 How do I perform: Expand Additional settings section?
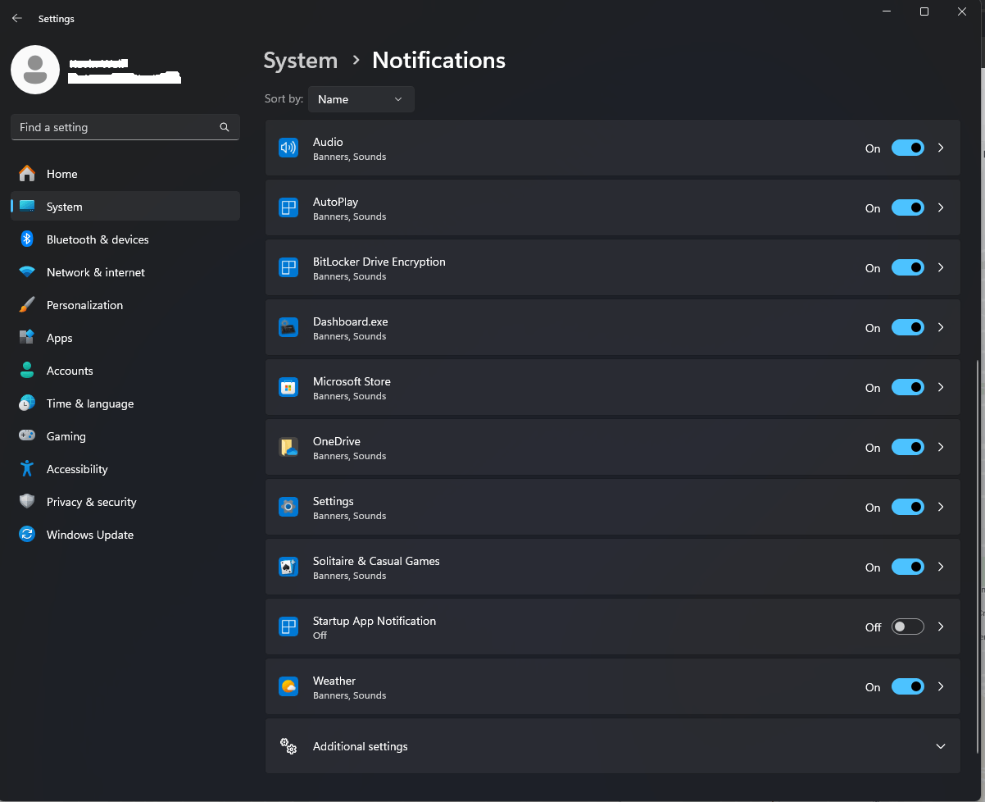click(x=612, y=746)
